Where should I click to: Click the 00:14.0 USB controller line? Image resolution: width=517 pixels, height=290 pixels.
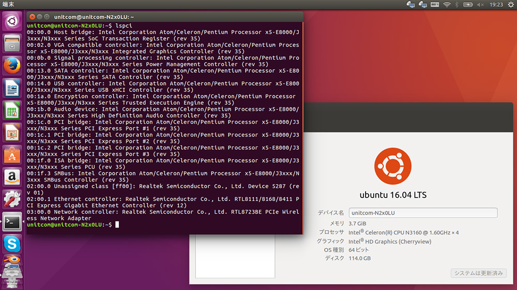[x=163, y=87]
